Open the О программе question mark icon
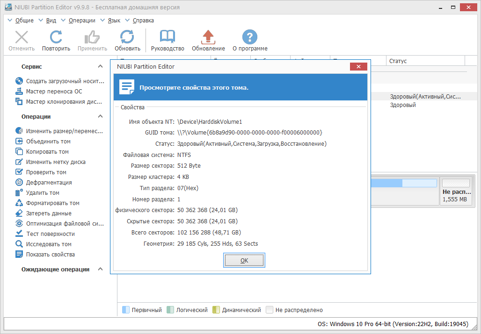This screenshot has width=481, height=334. [x=250, y=37]
